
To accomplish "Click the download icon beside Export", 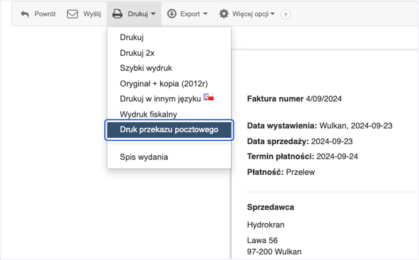I will 171,14.
